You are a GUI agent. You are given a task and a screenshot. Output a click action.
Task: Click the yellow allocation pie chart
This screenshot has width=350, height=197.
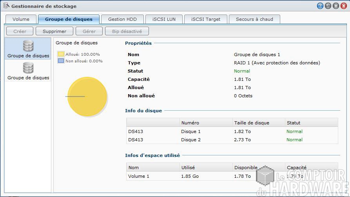(87, 97)
